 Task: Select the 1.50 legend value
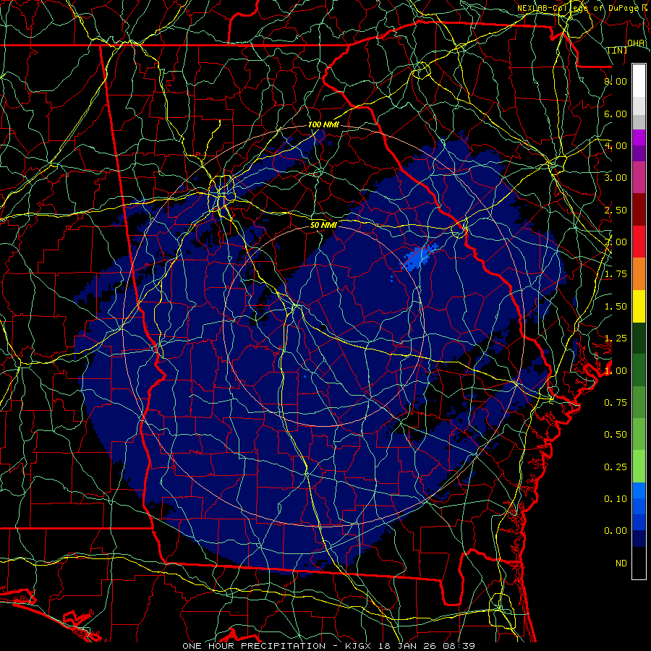pos(616,307)
